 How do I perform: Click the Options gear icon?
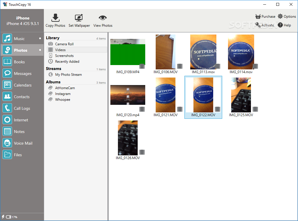pyautogui.click(x=280, y=16)
